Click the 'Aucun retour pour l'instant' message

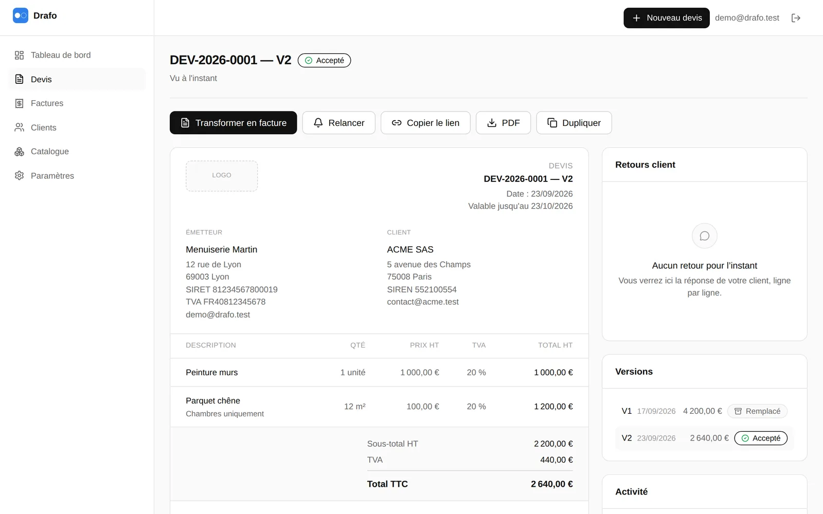705,266
